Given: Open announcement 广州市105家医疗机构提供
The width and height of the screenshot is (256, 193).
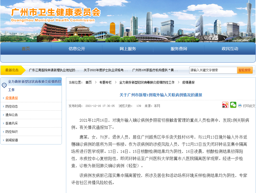Looking at the screenshot, I should point(155,70).
